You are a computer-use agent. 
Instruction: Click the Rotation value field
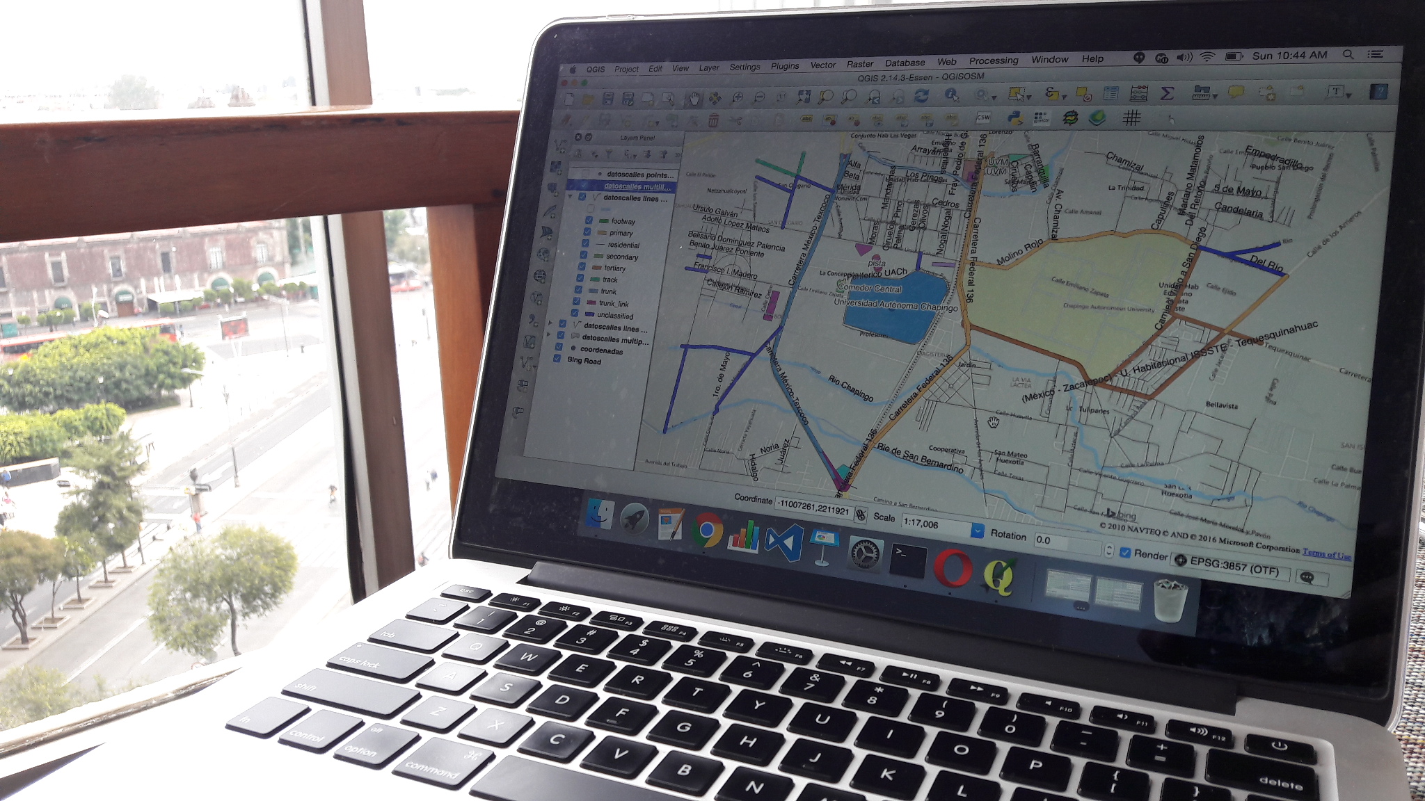click(1067, 542)
